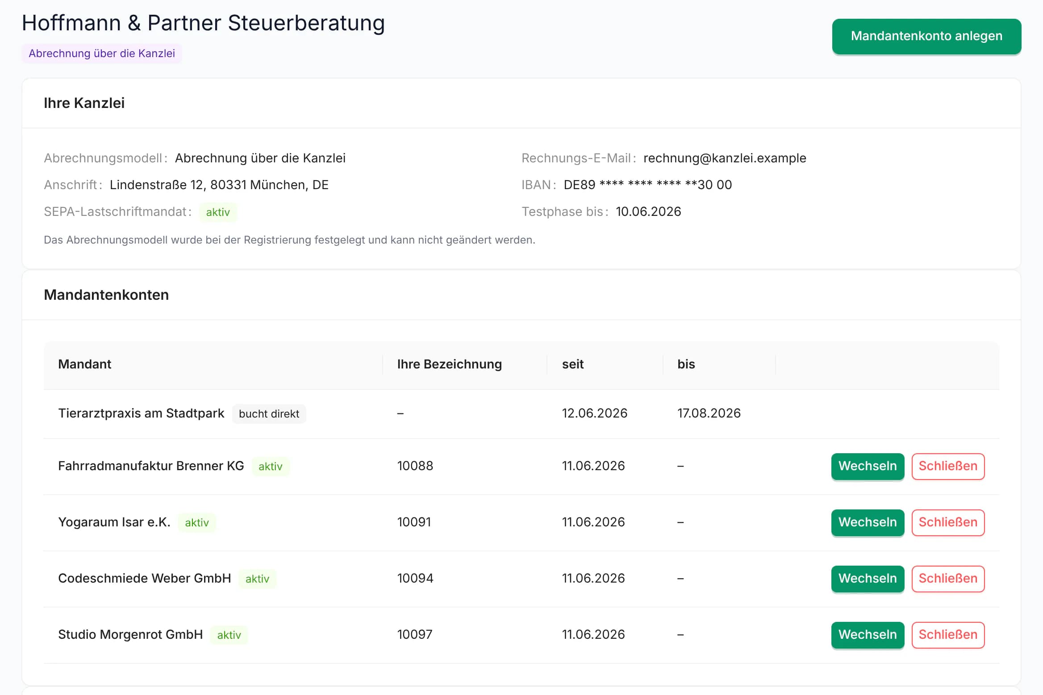Screen dimensions: 1043x695
Task: Click the end date 17.08.2026
Action: point(709,414)
